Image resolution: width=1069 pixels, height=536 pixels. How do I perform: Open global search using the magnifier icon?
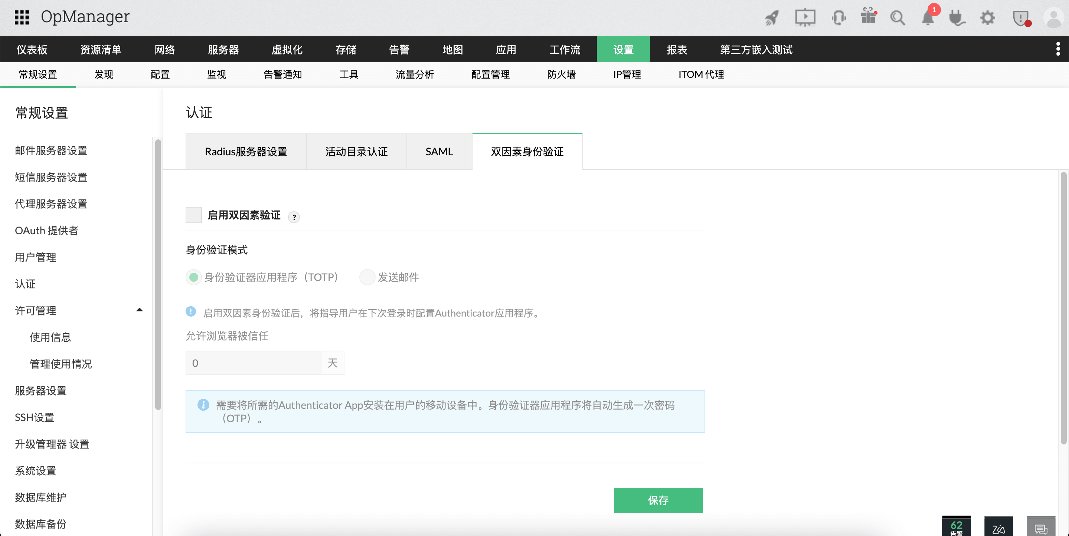click(898, 18)
